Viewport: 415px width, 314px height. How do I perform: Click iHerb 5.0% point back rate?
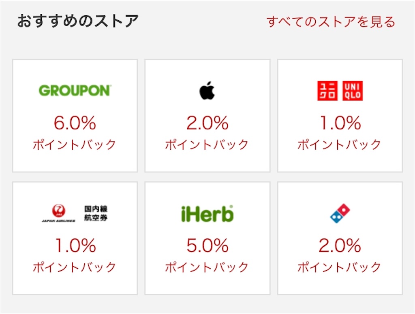click(207, 246)
